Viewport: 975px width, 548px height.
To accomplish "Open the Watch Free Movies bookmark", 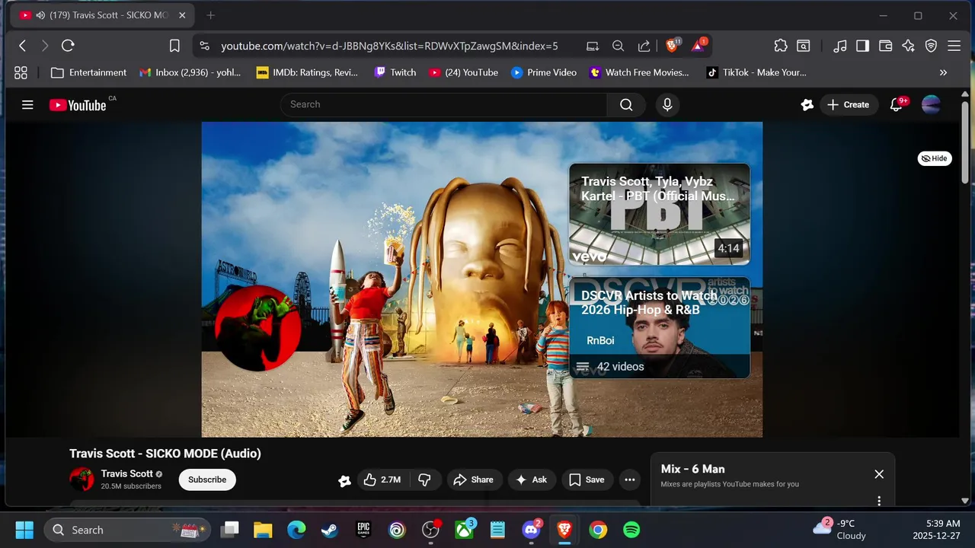I will pyautogui.click(x=640, y=72).
